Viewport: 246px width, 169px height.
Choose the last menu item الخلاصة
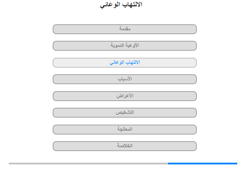pos(125,146)
